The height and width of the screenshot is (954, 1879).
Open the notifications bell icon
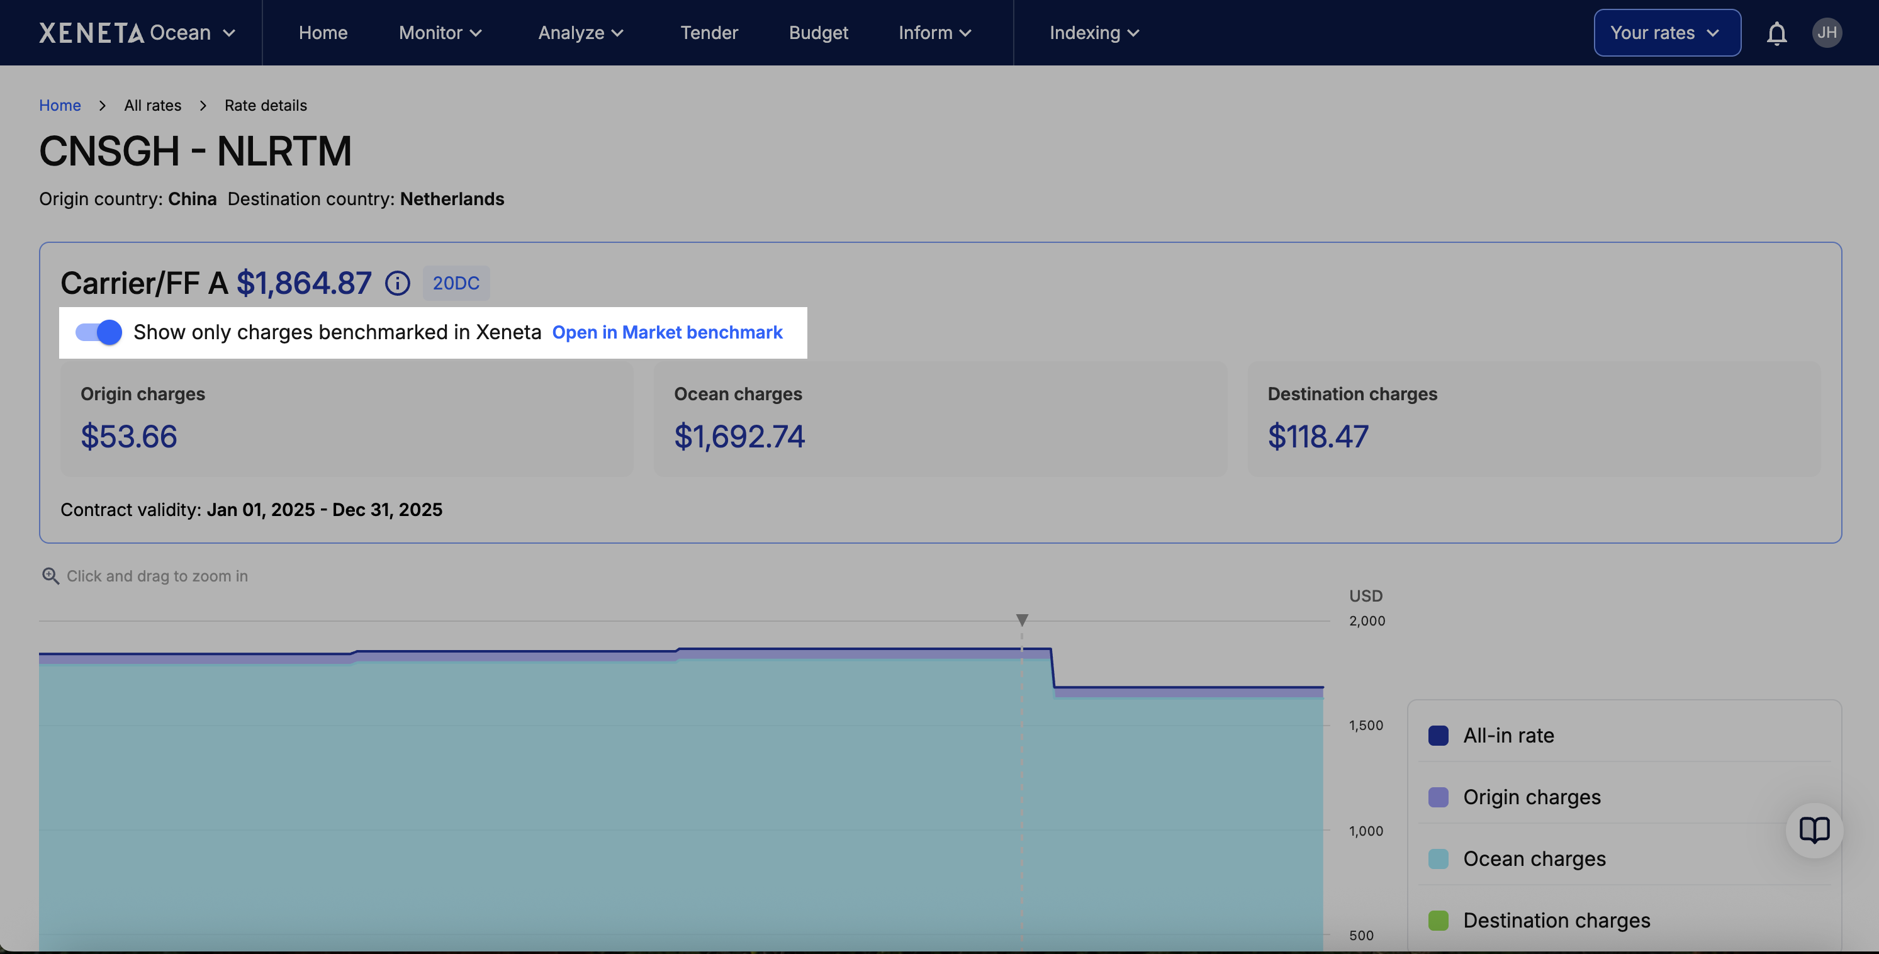coord(1776,33)
